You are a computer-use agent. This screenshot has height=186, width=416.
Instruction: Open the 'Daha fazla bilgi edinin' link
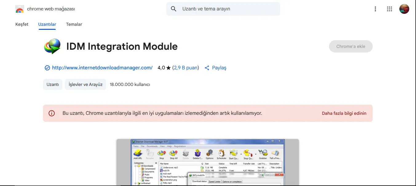click(x=344, y=113)
